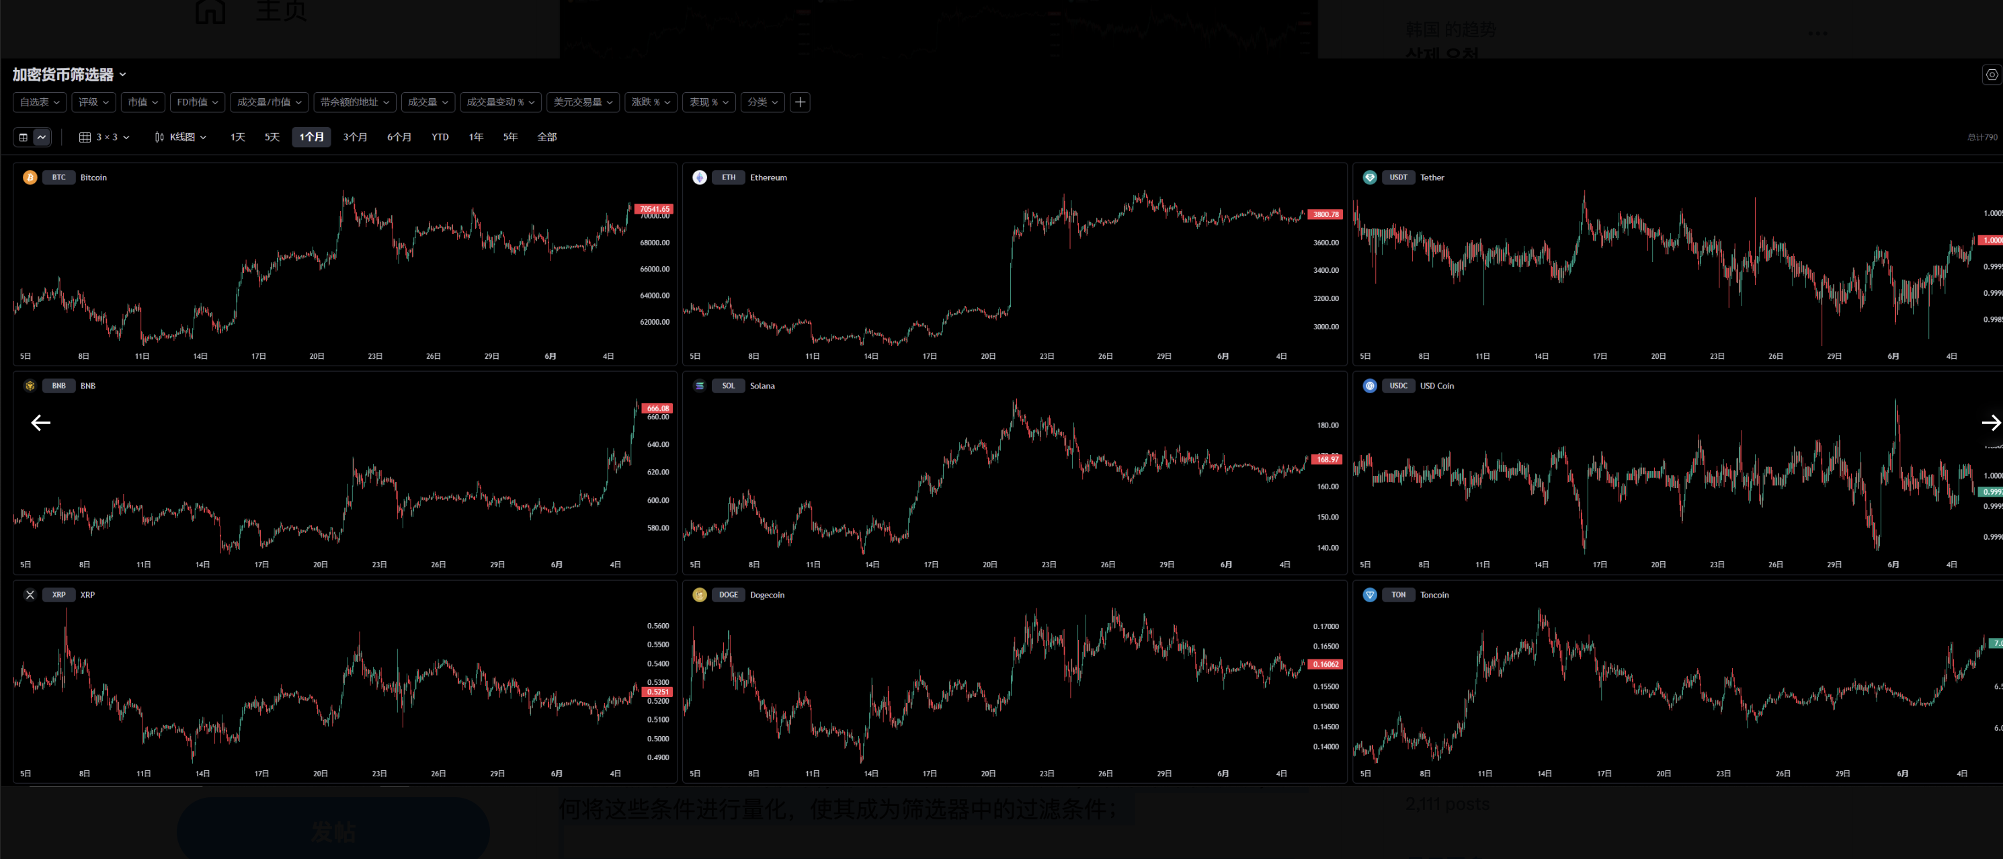The height and width of the screenshot is (859, 2003).
Task: Click the DOGE ticker badge
Action: click(729, 595)
